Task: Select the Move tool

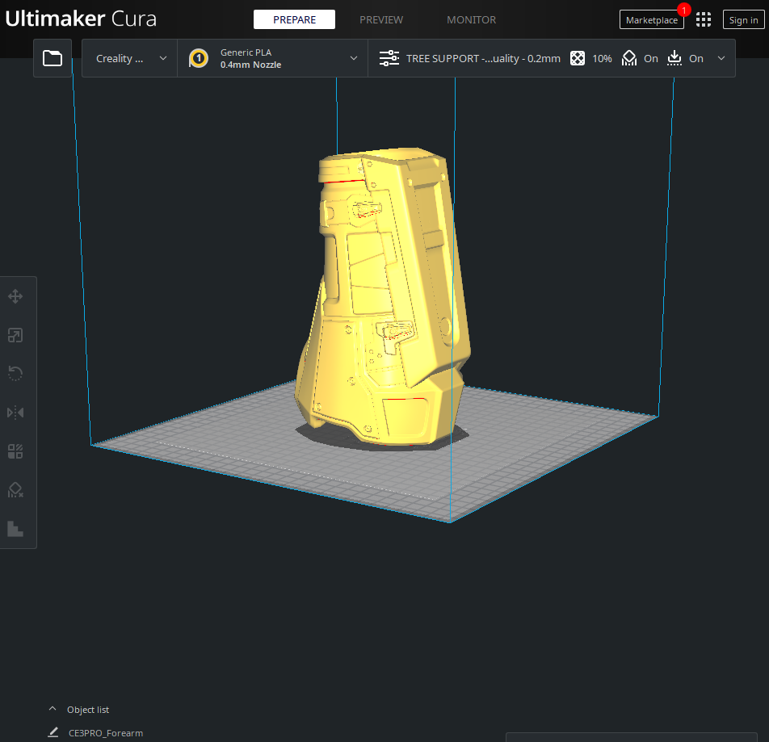Action: (x=15, y=296)
